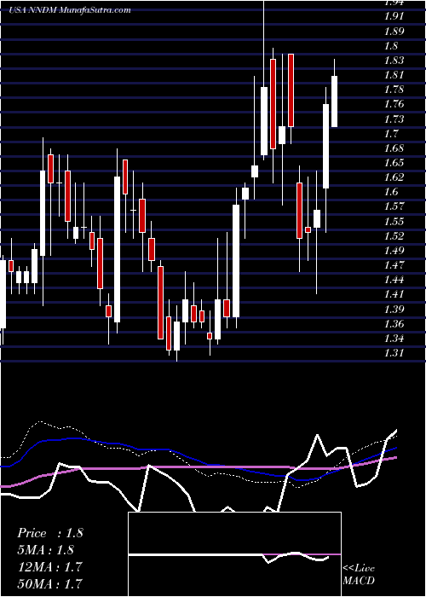Click the 1.47 price axis label

tap(393, 265)
